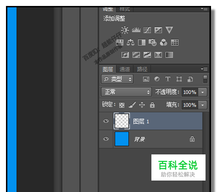Image resolution: width=217 pixels, height=192 pixels.
Task: Add a Levels adjustment
Action: point(136,30)
